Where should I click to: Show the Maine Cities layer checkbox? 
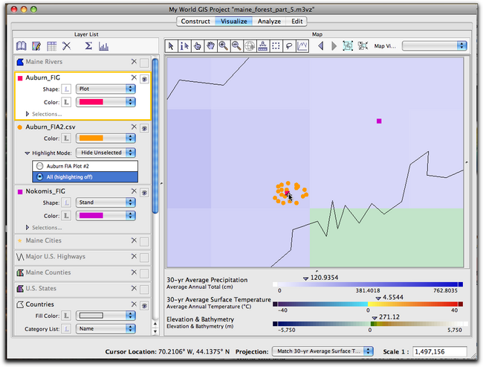[144, 242]
